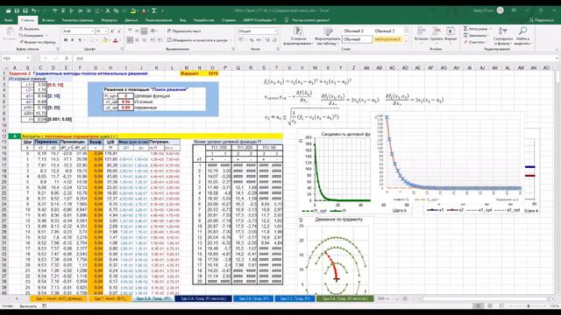Open Conditional Formatting (Условное форматирование)
The height and width of the screenshot is (315, 561).
298,36
